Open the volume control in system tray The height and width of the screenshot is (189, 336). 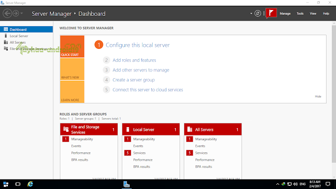click(x=296, y=184)
